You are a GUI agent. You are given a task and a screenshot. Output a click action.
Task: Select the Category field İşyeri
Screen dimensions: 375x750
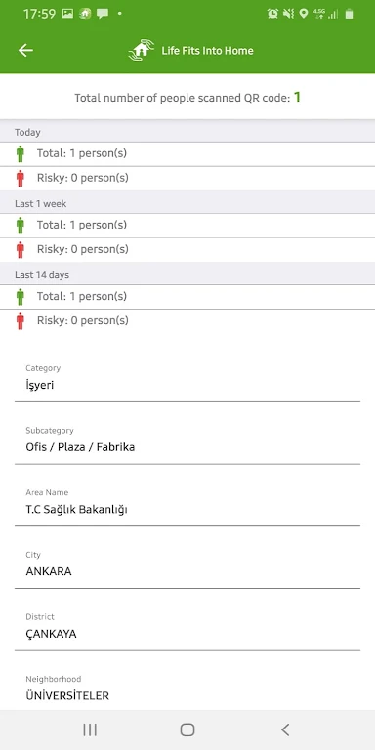click(187, 378)
